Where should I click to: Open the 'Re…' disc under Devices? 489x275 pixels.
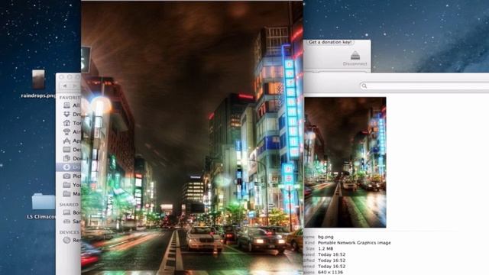coord(71,240)
